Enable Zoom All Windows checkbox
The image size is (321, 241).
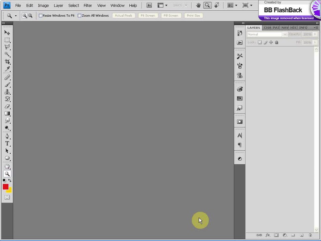80,16
